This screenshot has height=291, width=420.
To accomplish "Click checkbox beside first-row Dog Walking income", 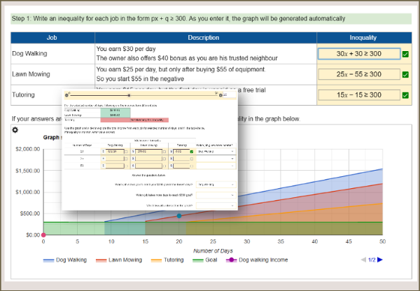I will click(127, 152).
